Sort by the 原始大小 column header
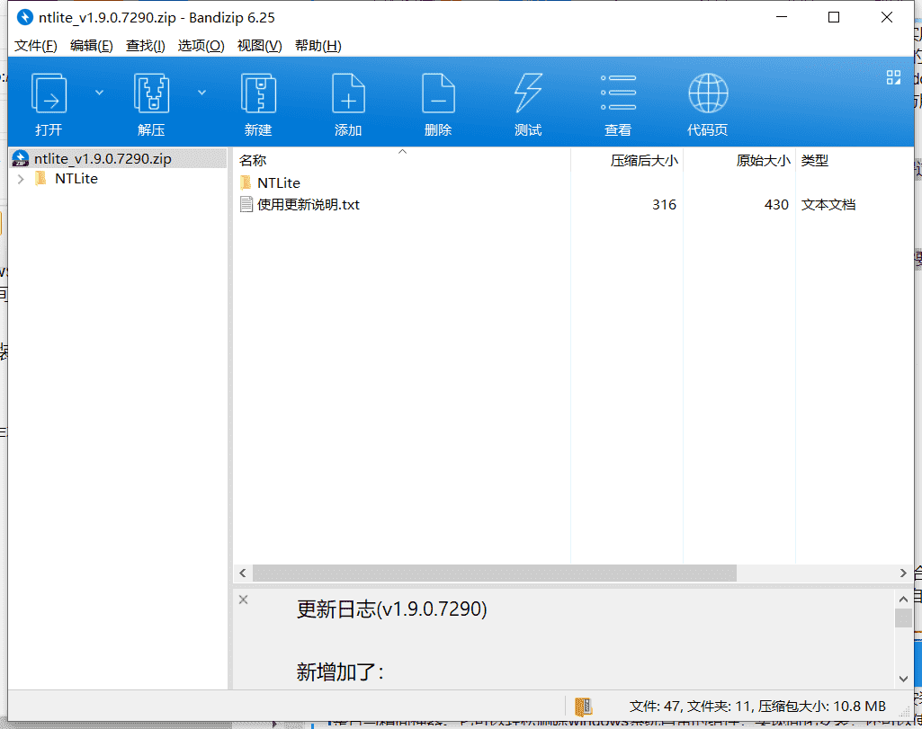Viewport: 922px width, 729px height. [x=739, y=160]
